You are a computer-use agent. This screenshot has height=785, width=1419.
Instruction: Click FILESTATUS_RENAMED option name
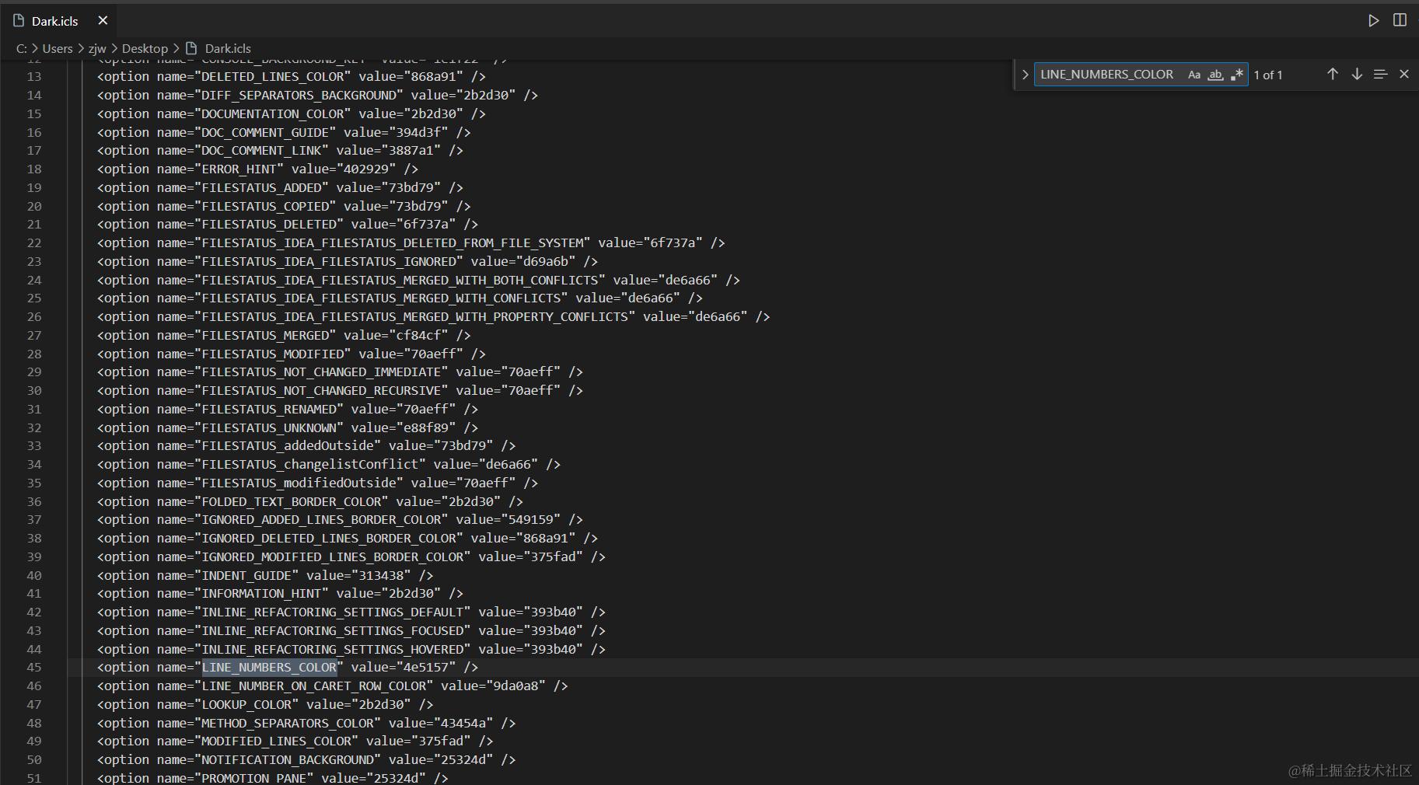pos(269,409)
